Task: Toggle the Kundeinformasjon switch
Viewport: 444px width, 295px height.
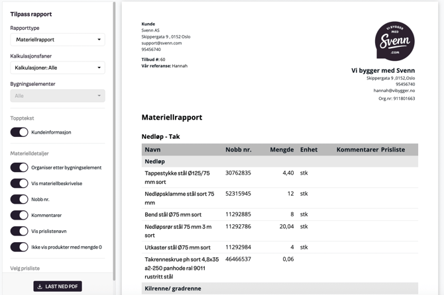Action: pyautogui.click(x=19, y=132)
